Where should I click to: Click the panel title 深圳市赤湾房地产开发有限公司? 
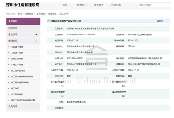tap(66, 21)
